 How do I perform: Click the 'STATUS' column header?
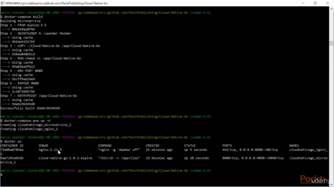coord(190,145)
